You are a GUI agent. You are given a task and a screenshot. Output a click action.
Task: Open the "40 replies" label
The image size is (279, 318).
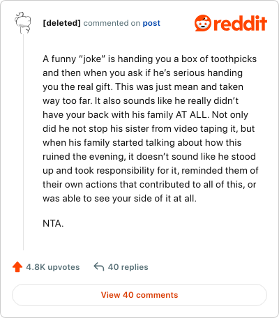(128, 267)
